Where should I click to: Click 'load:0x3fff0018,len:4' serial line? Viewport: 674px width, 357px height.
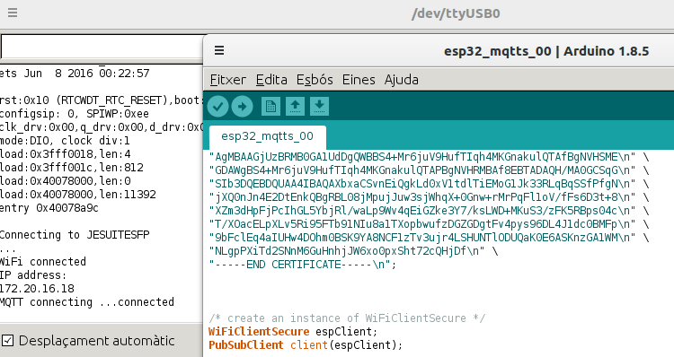coord(66,154)
